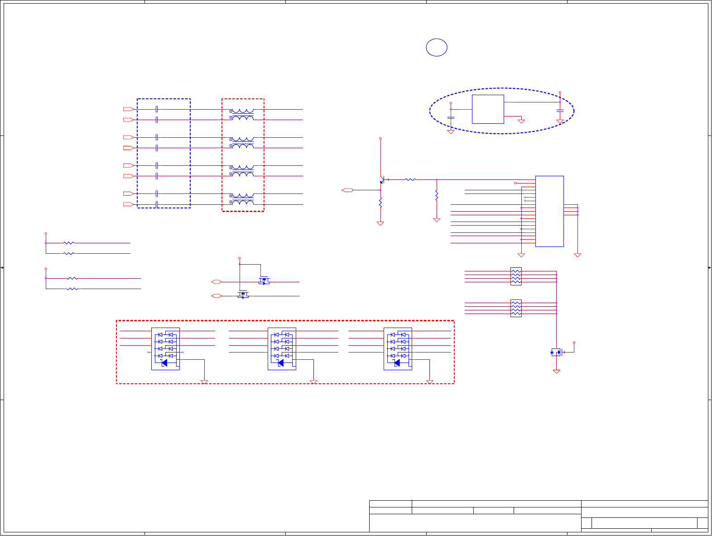
Task: Select the rightmost TVS diode array
Action: point(398,349)
